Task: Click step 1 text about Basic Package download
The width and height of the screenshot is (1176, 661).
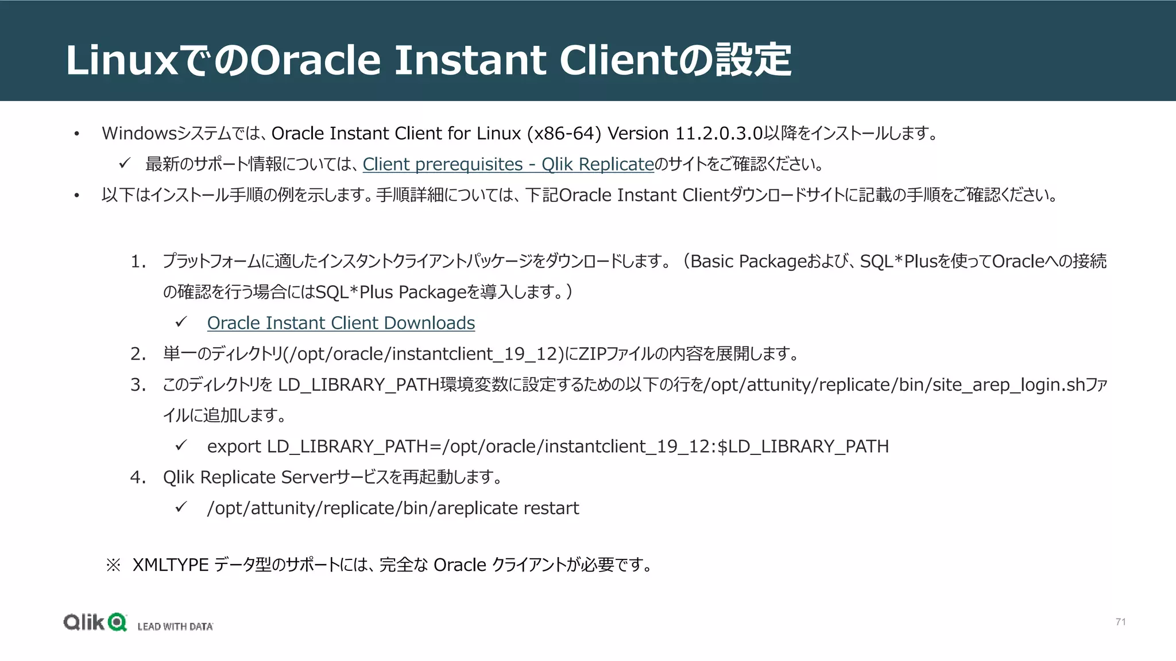Action: [635, 277]
